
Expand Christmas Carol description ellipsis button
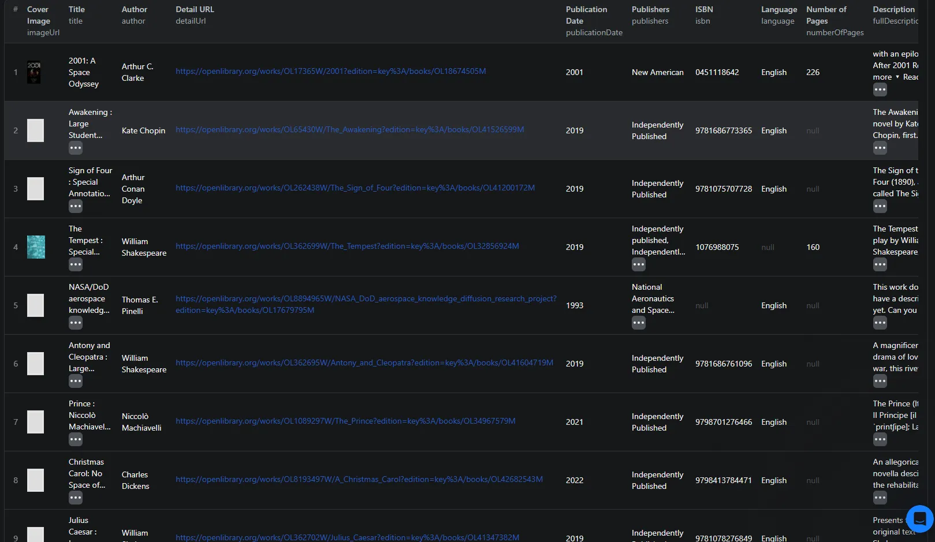click(x=880, y=498)
